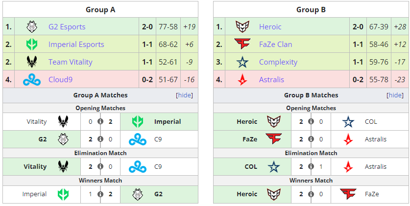Open the Imperial Esports team page
This screenshot has width=410, height=206.
pos(76,45)
